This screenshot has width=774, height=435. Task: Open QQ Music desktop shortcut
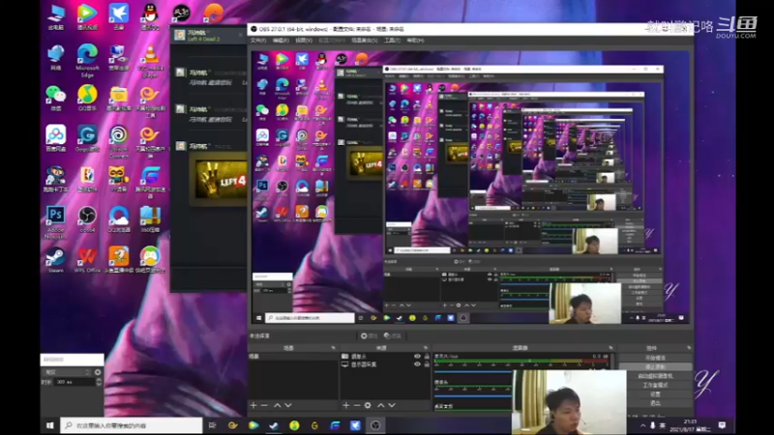(87, 98)
